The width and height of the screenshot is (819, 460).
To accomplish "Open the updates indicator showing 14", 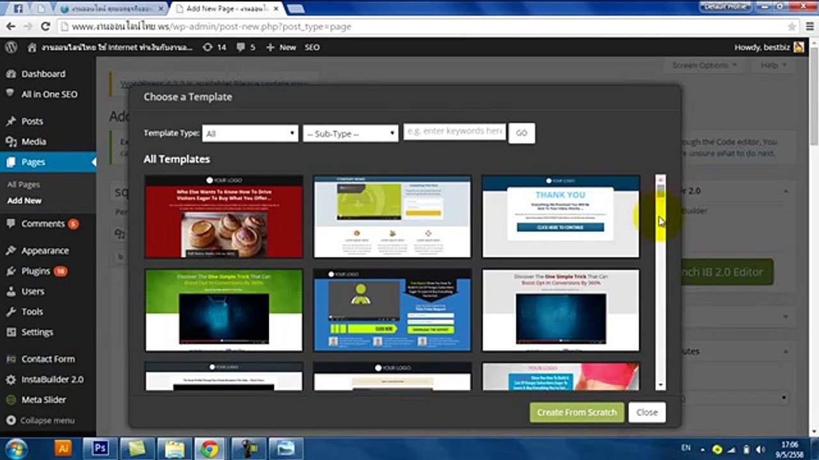I will click(214, 47).
